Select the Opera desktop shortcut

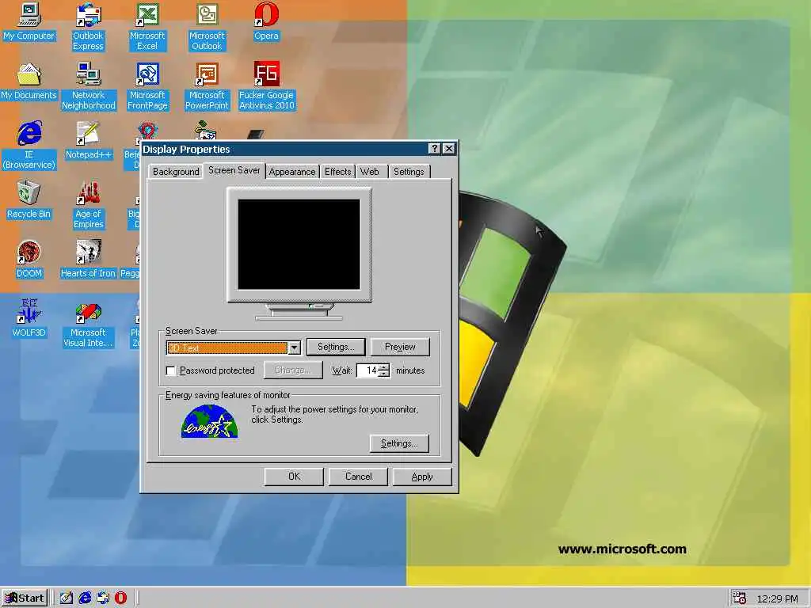[x=266, y=21]
